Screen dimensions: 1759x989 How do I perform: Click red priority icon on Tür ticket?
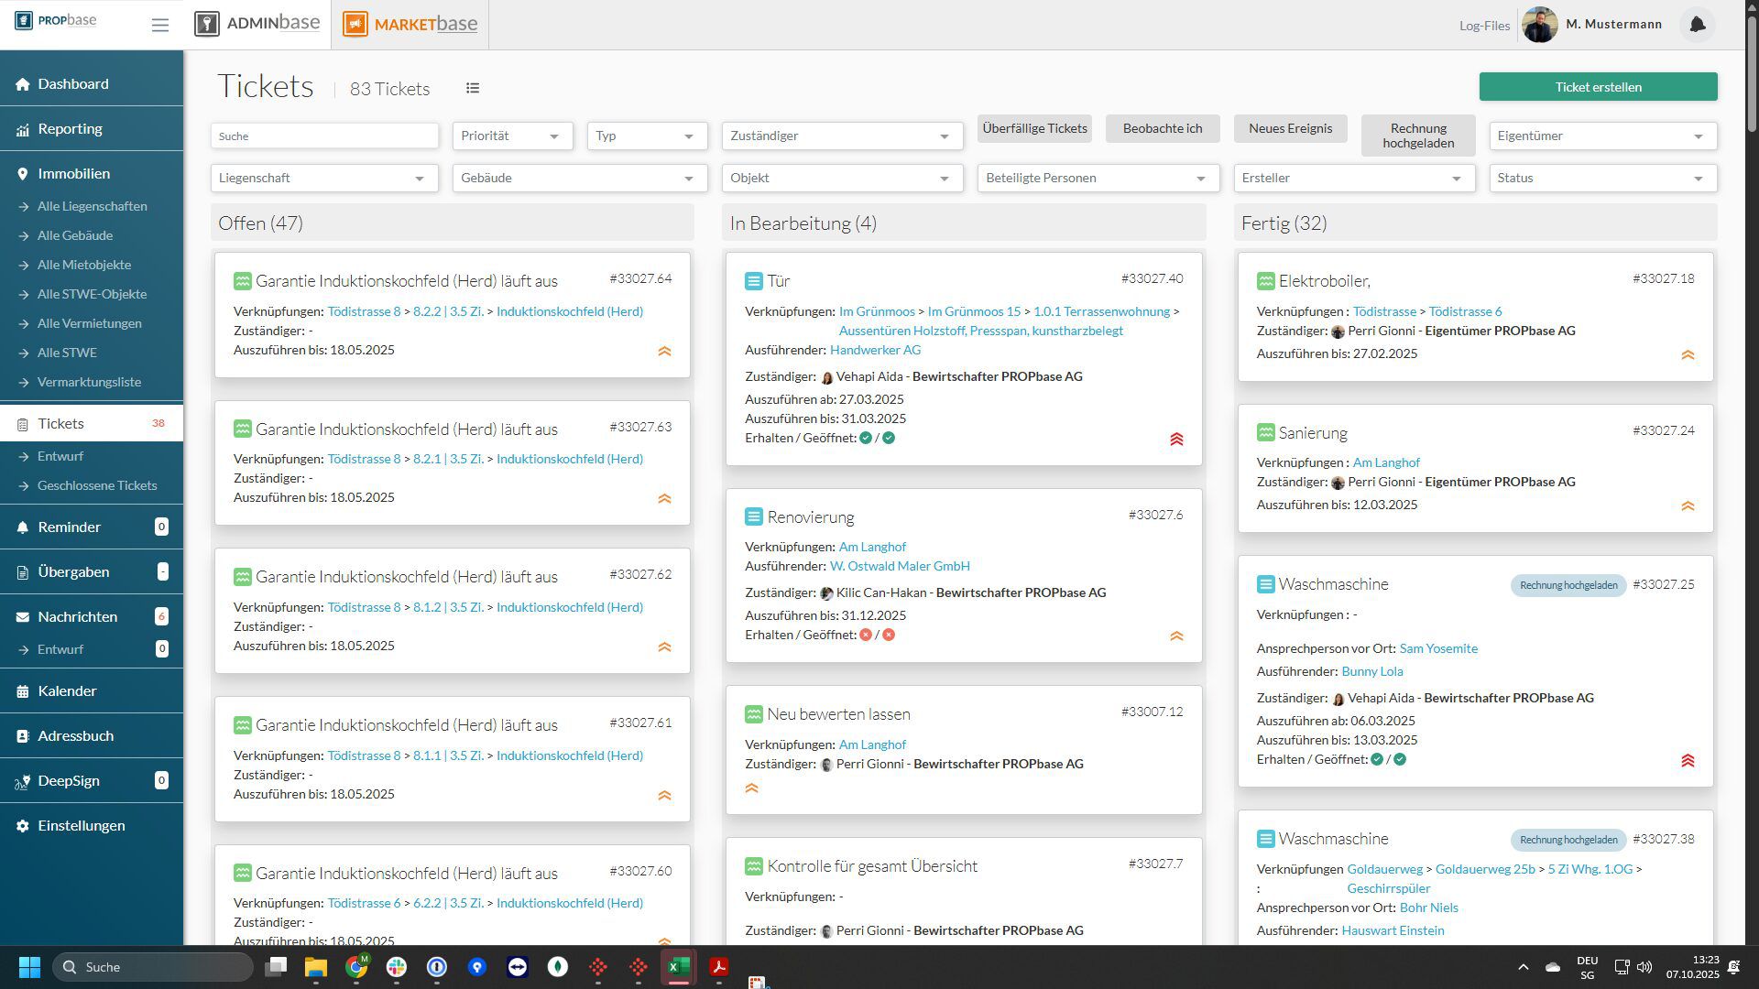pos(1176,440)
